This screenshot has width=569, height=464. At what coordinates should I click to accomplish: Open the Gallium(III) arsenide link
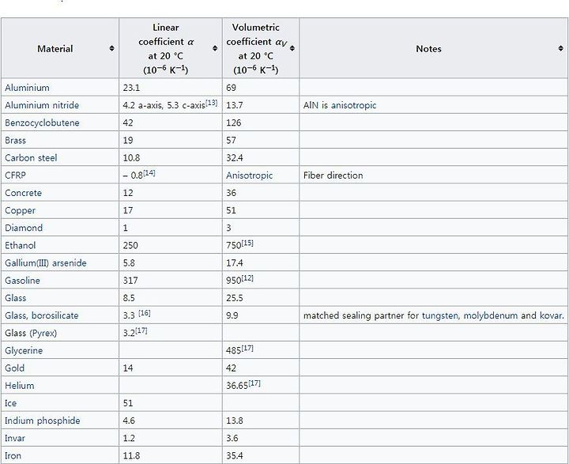click(x=46, y=263)
